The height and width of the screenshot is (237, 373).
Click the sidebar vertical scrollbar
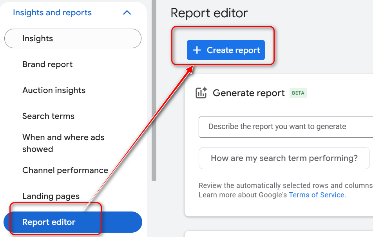[154, 91]
